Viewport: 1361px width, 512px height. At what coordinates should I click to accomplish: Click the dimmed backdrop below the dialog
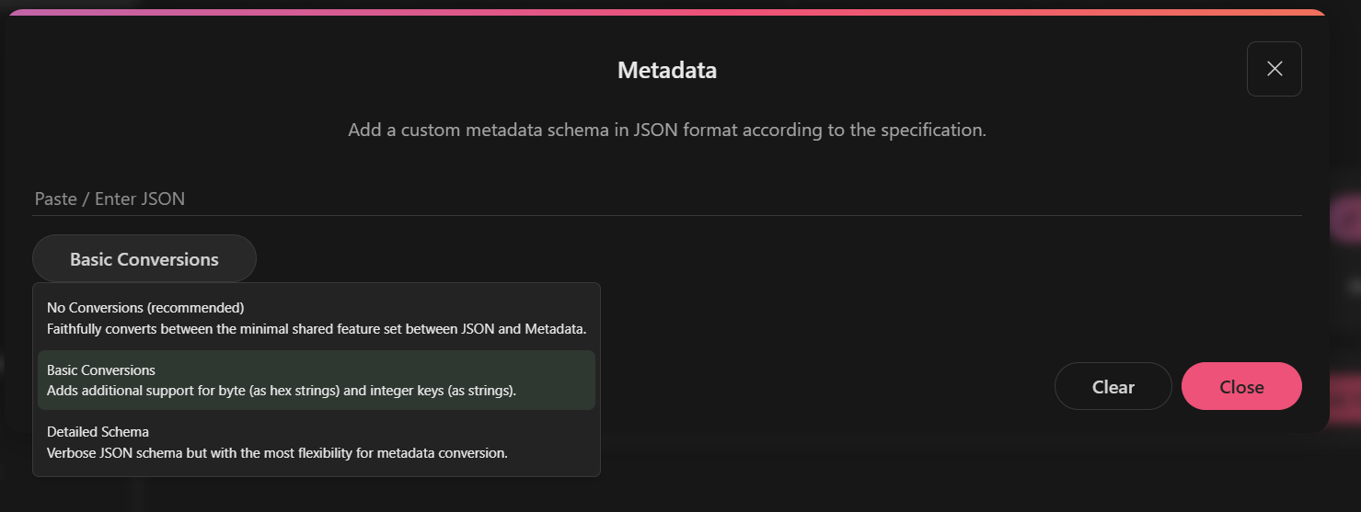(920, 478)
